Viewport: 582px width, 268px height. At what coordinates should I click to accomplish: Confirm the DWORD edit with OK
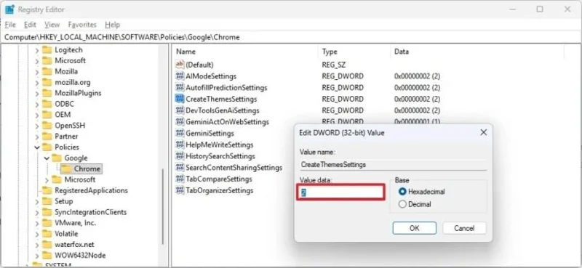[415, 228]
